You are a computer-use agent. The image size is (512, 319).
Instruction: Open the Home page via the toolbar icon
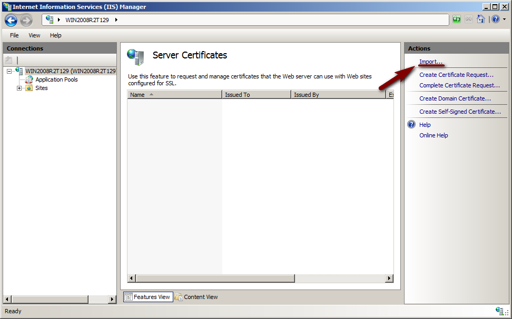[x=480, y=19]
